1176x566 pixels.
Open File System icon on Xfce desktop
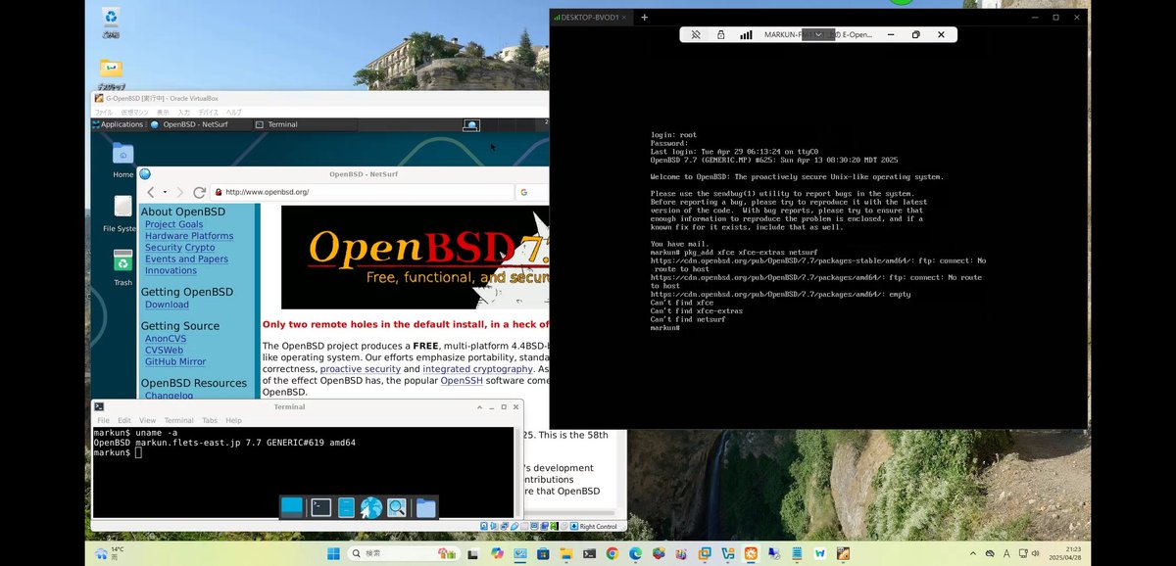click(x=122, y=208)
